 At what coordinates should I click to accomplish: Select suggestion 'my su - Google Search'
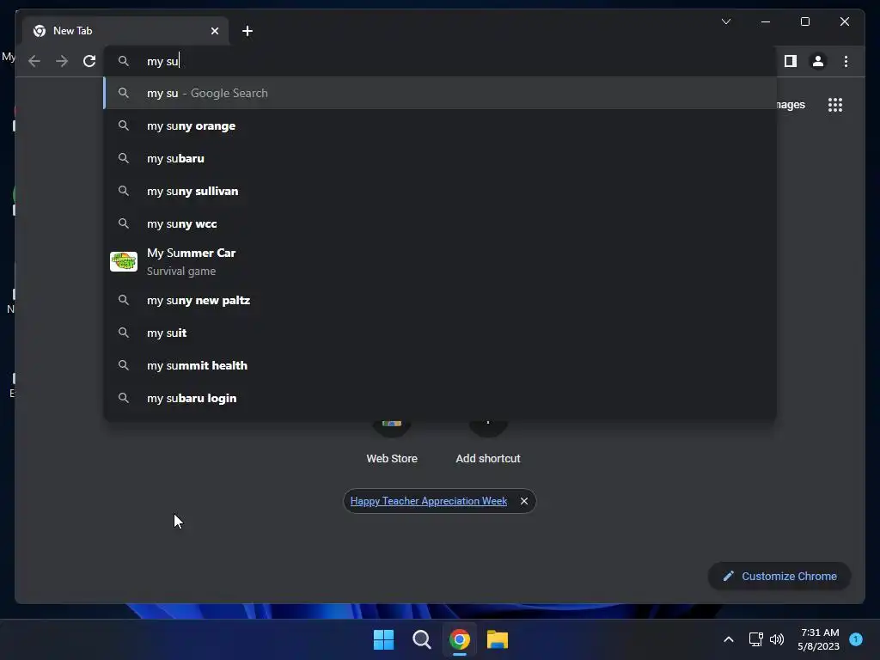click(x=440, y=93)
